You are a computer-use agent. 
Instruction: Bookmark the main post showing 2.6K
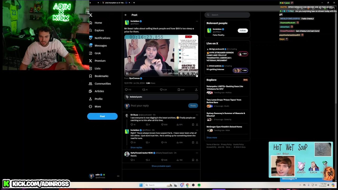(x=179, y=90)
